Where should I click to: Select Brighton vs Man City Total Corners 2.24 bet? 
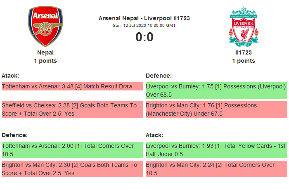point(216,169)
